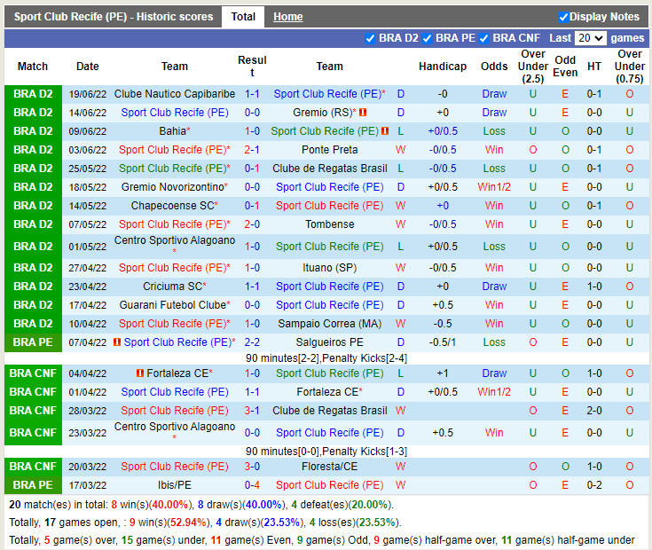Viewport: 652px width, 550px height.
Task: Uncheck the Display Notes checkbox
Action: pyautogui.click(x=563, y=17)
